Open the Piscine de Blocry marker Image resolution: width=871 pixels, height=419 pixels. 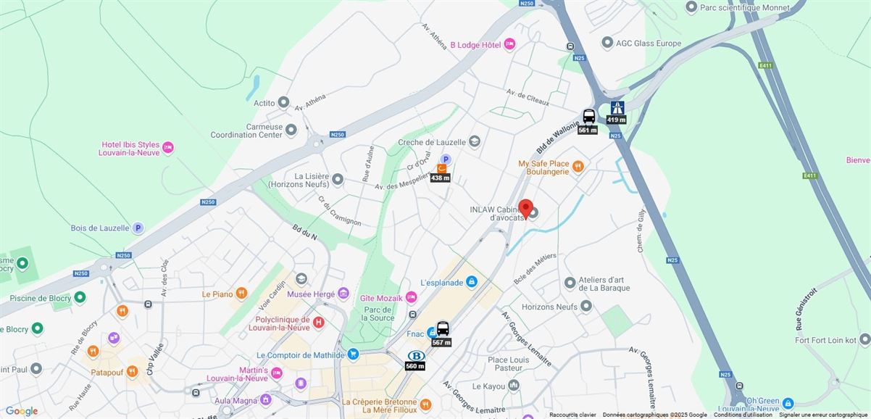coord(80,297)
